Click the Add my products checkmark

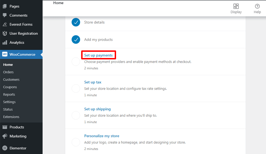[76, 39]
